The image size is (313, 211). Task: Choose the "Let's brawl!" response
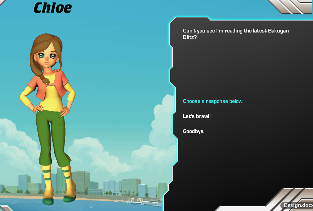197,116
